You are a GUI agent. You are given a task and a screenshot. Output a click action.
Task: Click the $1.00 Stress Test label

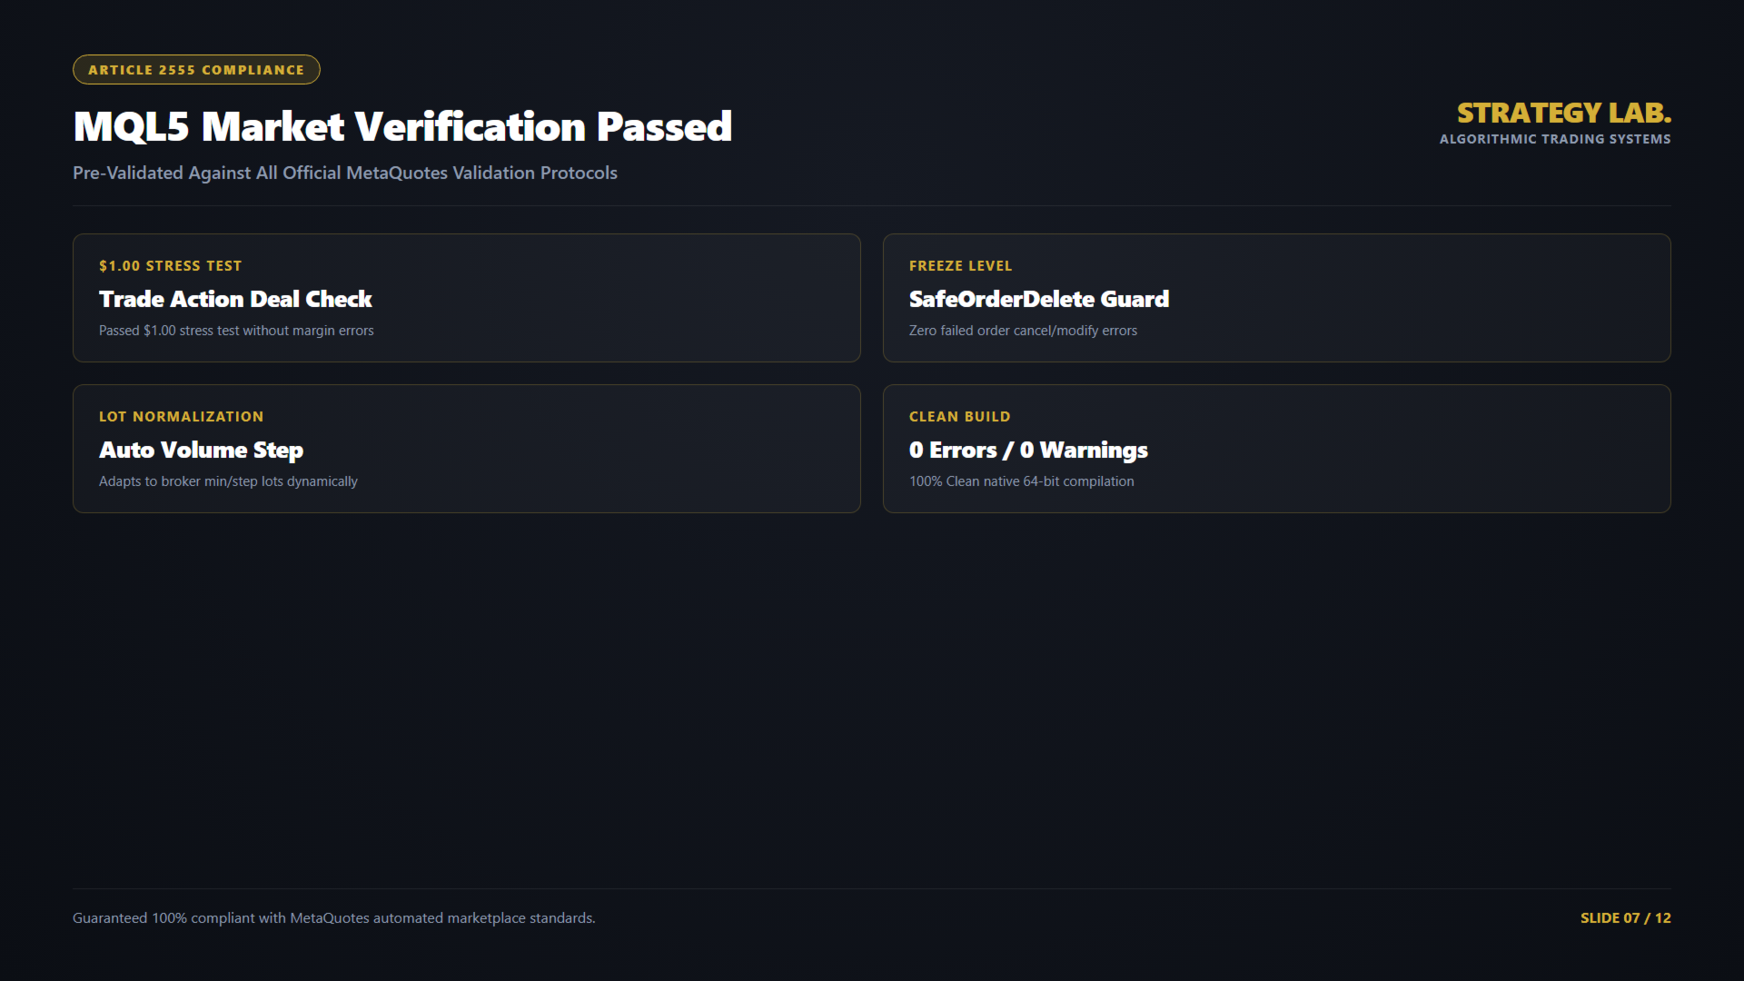170,265
